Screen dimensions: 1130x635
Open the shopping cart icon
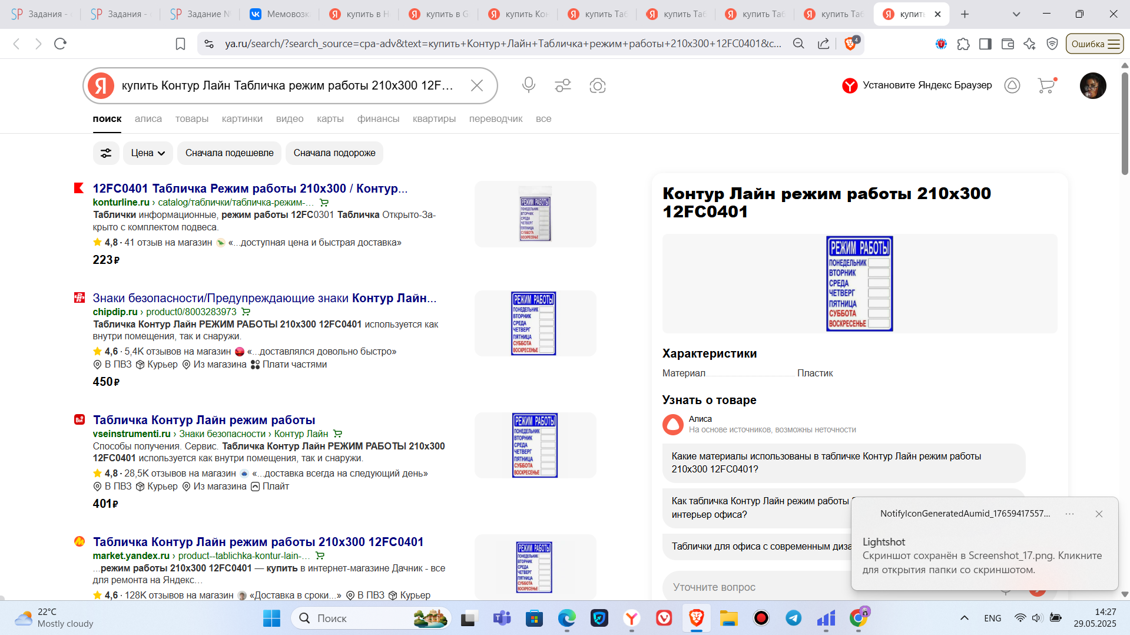[1046, 85]
